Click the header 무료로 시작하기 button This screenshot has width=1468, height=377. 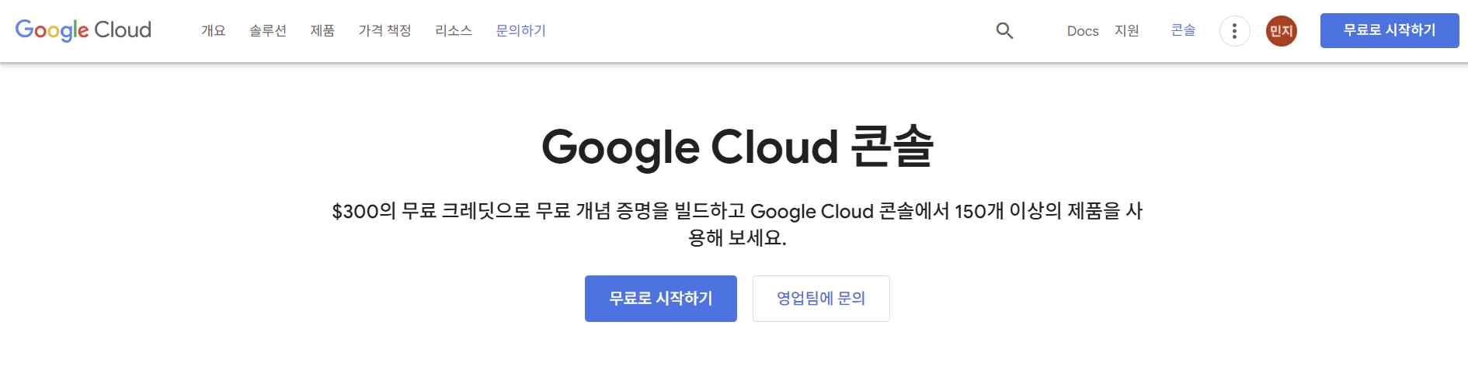1390,30
